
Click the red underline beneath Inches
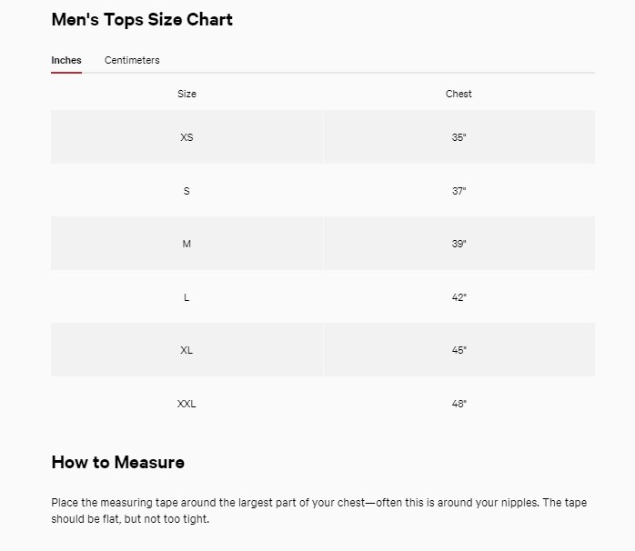[66, 72]
